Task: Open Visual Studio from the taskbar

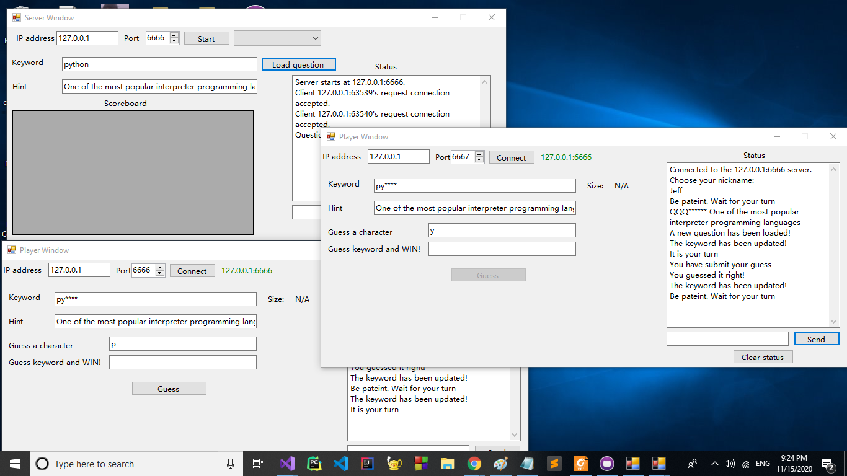Action: (x=287, y=464)
